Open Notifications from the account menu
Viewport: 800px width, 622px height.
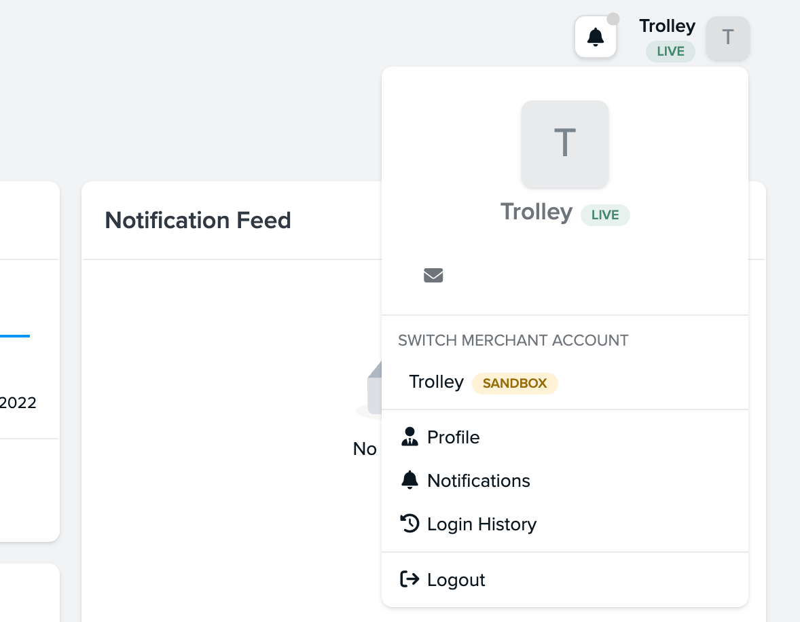coord(478,480)
